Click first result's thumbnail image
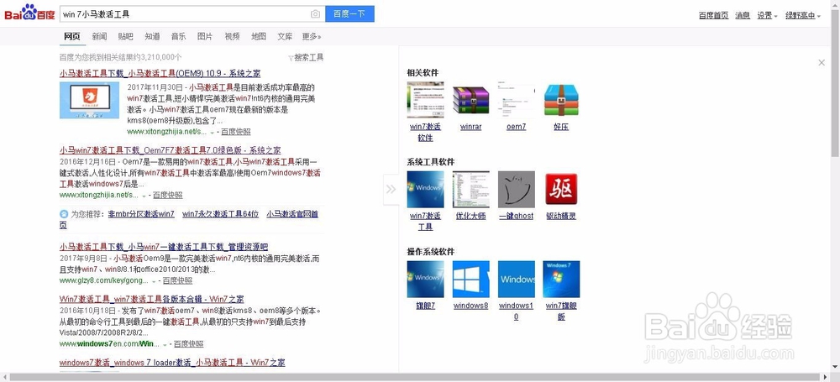This screenshot has height=382, width=840. 90,100
